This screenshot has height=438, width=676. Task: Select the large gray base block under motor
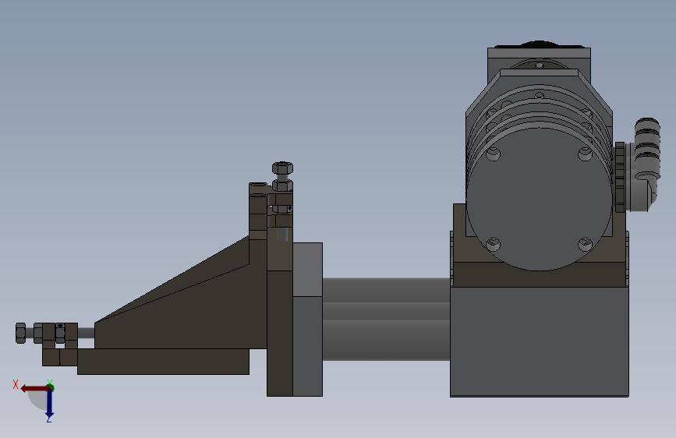pos(540,341)
